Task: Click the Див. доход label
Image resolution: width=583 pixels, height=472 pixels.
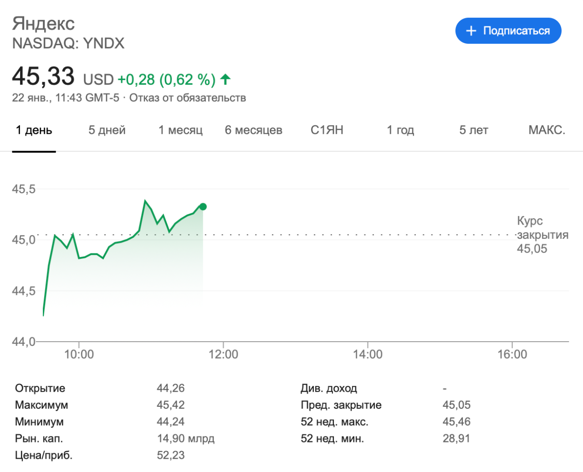Action: [329, 388]
